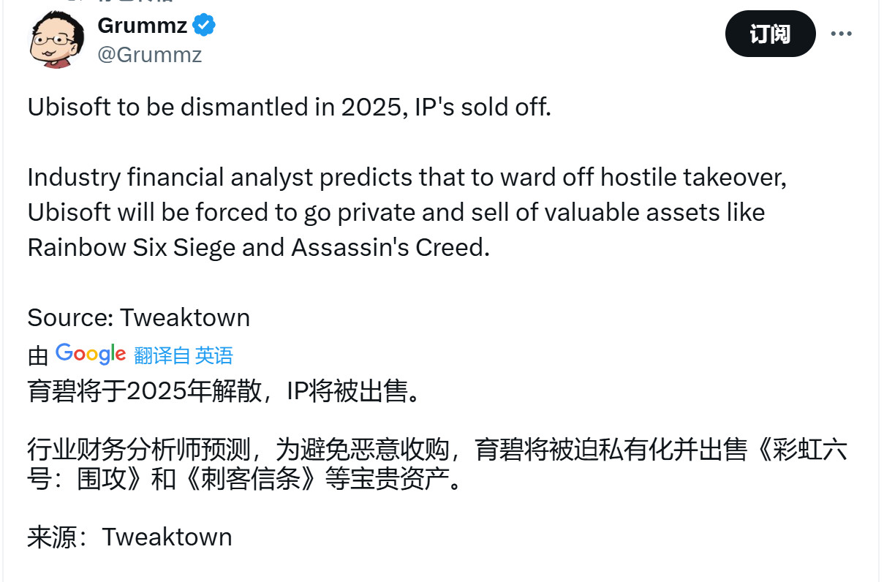Click the Grummz display name

pyautogui.click(x=141, y=25)
